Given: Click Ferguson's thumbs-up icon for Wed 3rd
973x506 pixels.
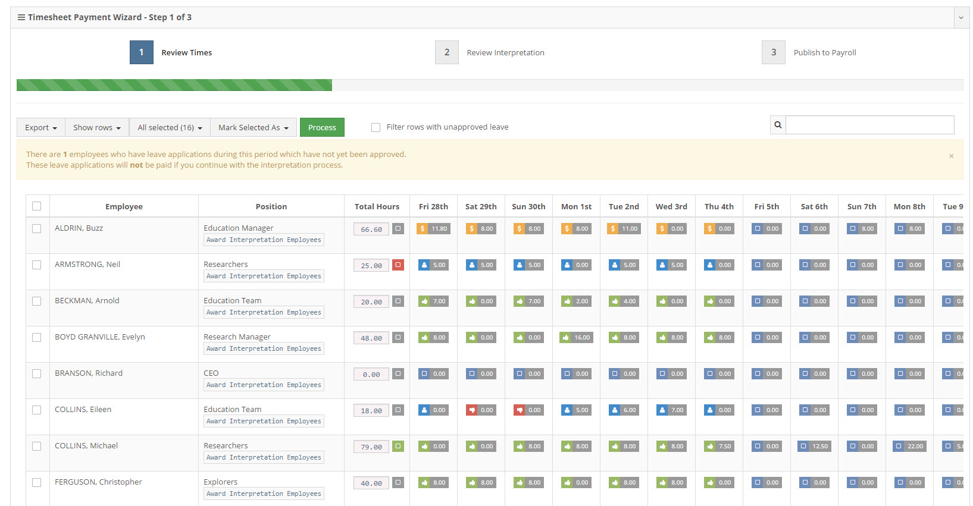Looking at the screenshot, I should click(662, 482).
